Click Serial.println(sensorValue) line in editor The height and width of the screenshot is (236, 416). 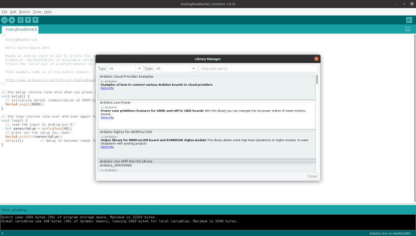[34, 137]
